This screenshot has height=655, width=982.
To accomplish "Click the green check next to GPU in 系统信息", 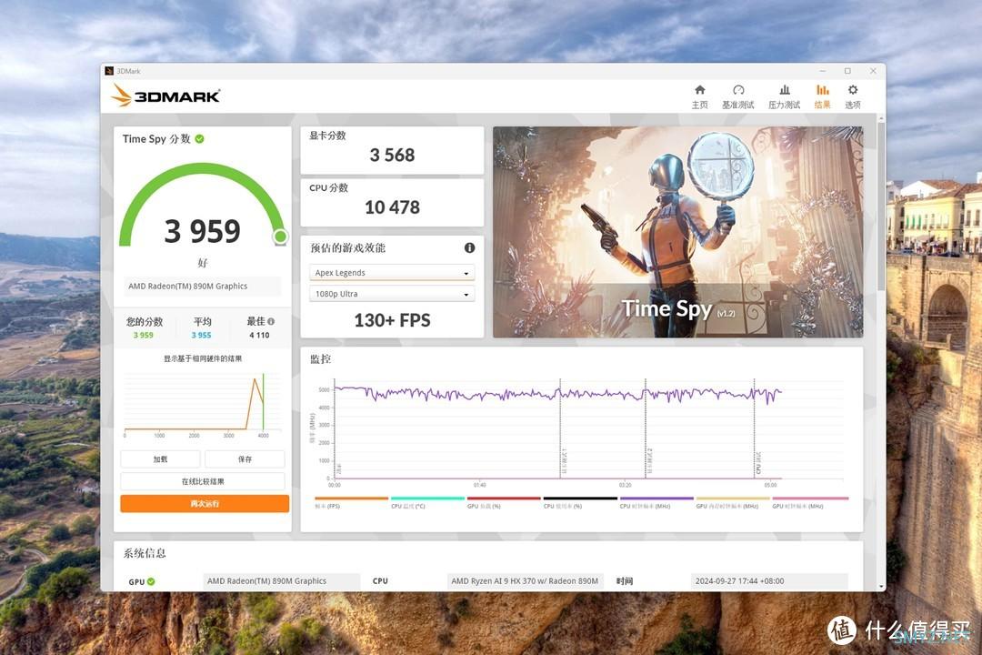I will [x=151, y=581].
